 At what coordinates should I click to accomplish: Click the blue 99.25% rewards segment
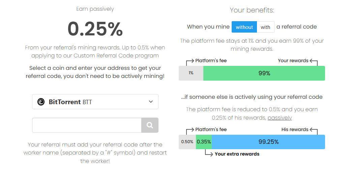[268, 142]
